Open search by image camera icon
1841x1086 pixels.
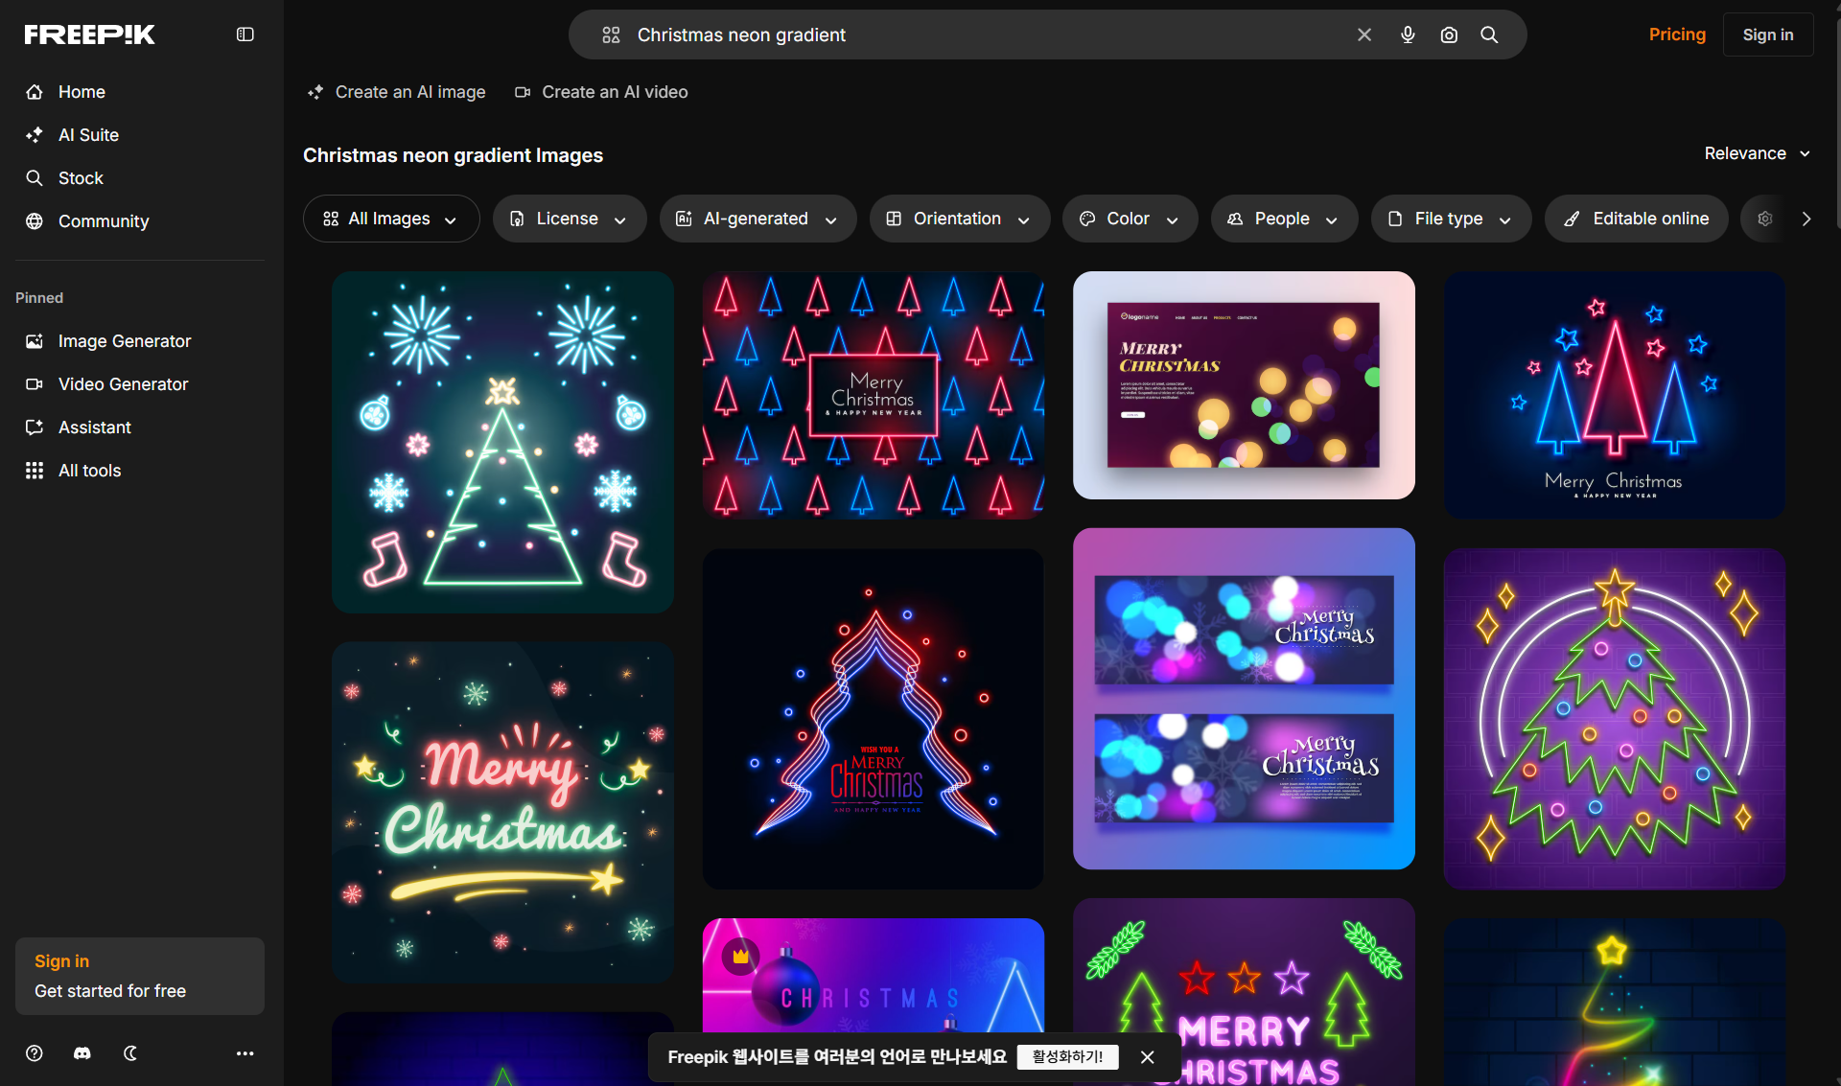[1449, 35]
